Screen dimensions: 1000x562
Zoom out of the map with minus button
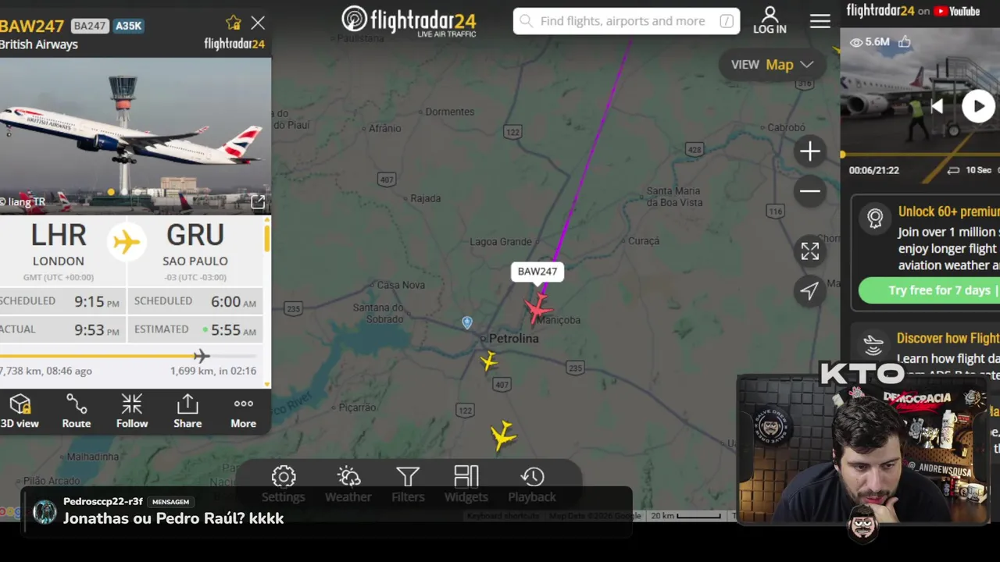[x=810, y=191]
